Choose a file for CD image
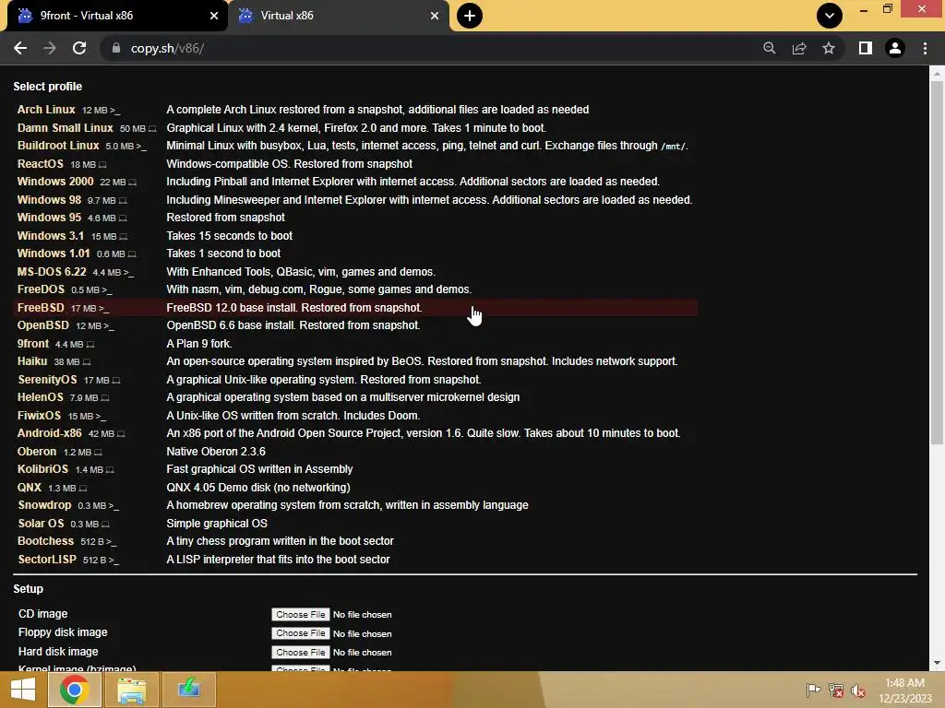The image size is (945, 708). click(x=300, y=614)
